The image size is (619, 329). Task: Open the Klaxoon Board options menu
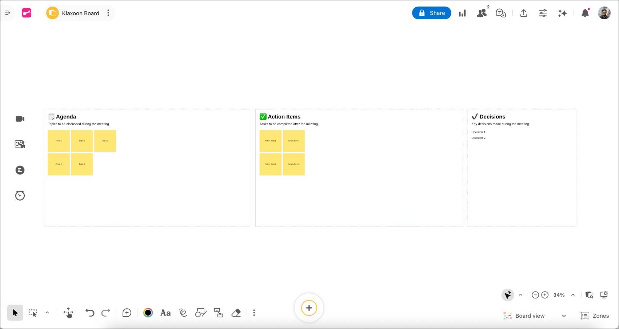click(x=108, y=13)
